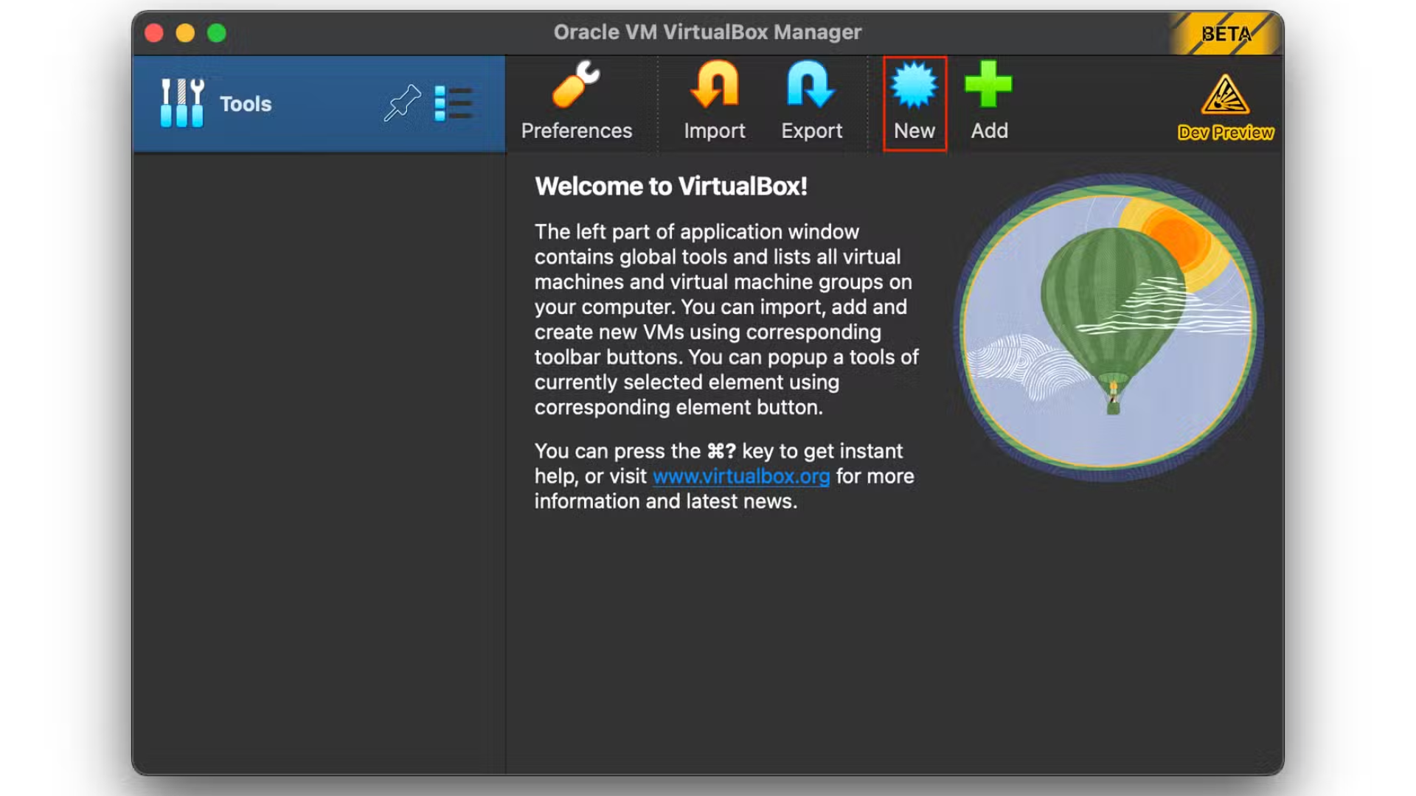The image size is (1416, 796).
Task: Click the Import appliance toolbar icon
Action: pyautogui.click(x=714, y=102)
